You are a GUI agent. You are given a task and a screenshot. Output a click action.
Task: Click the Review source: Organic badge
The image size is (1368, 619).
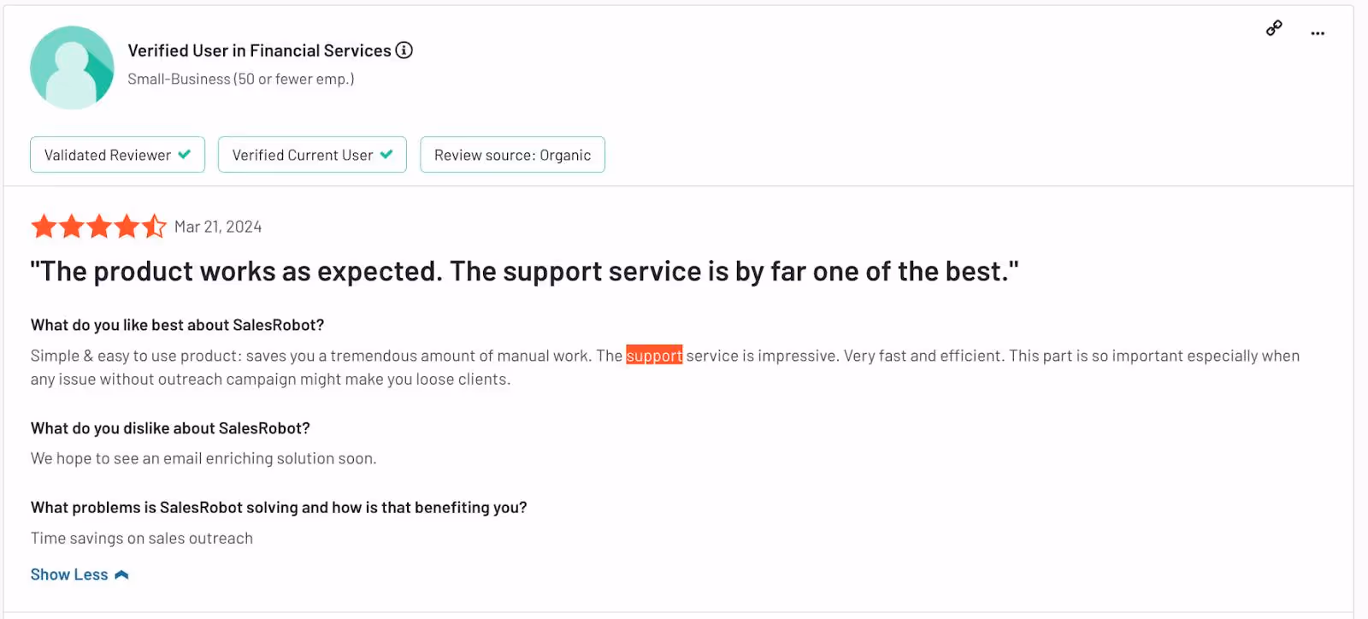[512, 155]
